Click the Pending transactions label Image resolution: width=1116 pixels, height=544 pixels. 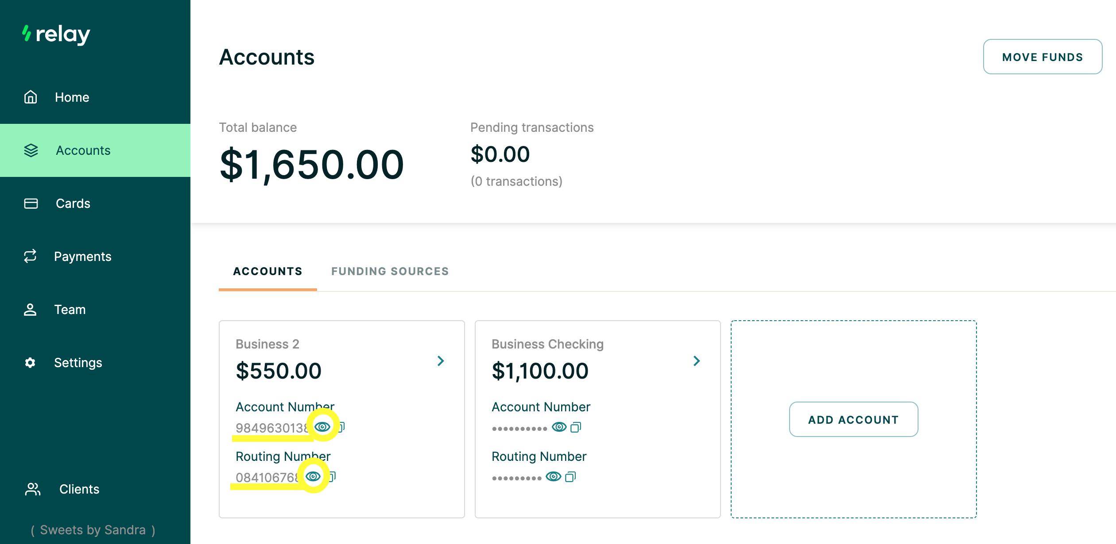pyautogui.click(x=532, y=127)
